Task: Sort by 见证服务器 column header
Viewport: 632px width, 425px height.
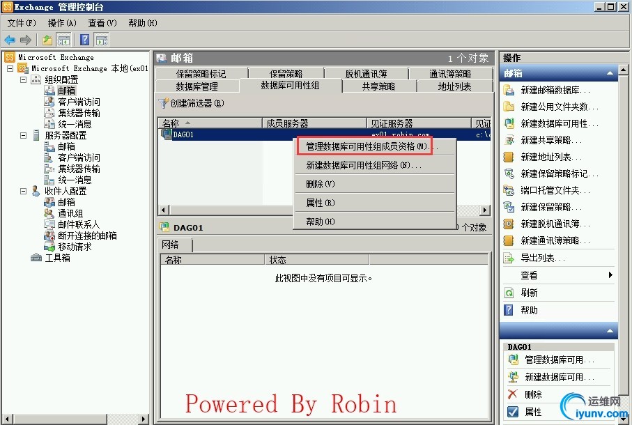Action: [419, 123]
